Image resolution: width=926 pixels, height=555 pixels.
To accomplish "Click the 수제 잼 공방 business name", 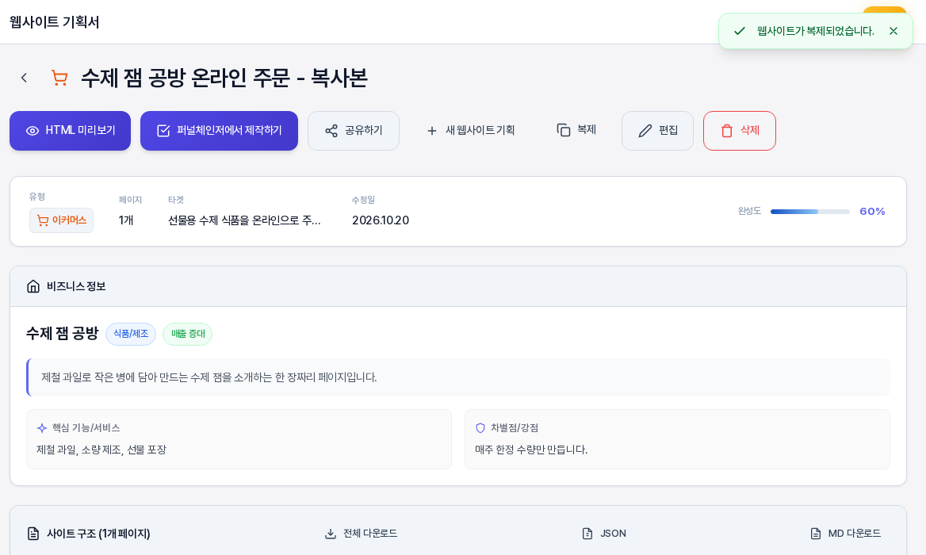I will pyautogui.click(x=62, y=334).
